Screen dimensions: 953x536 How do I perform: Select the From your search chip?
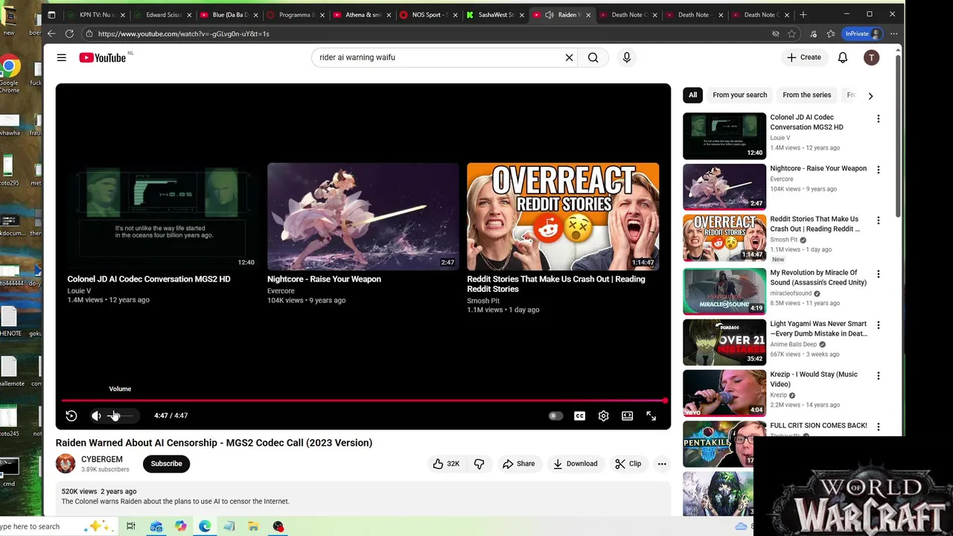coord(739,95)
